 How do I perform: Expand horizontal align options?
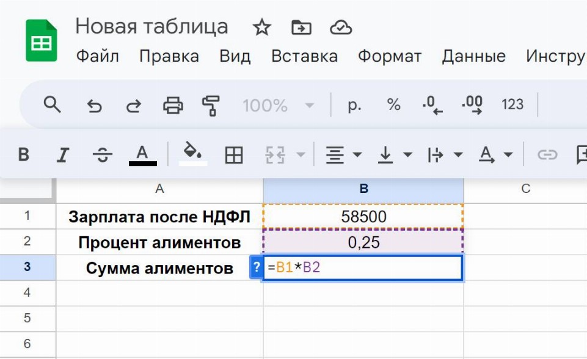pos(343,155)
